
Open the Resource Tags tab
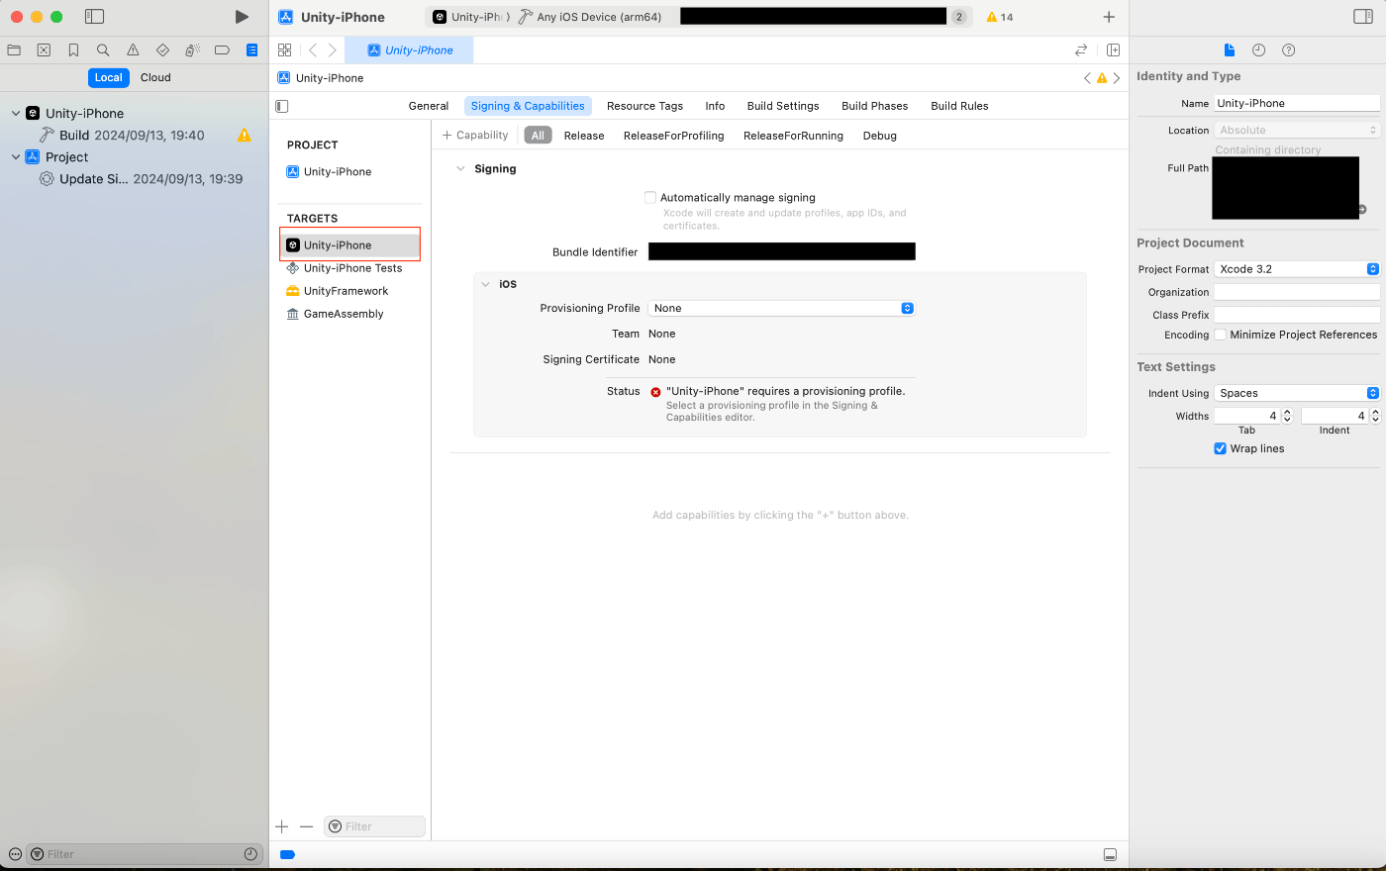pyautogui.click(x=644, y=106)
